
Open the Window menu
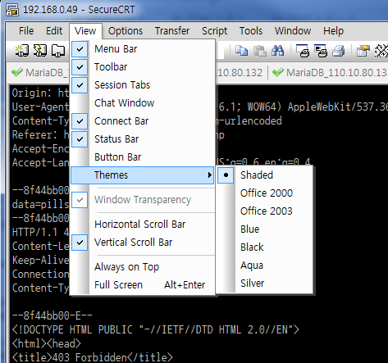coord(293,31)
